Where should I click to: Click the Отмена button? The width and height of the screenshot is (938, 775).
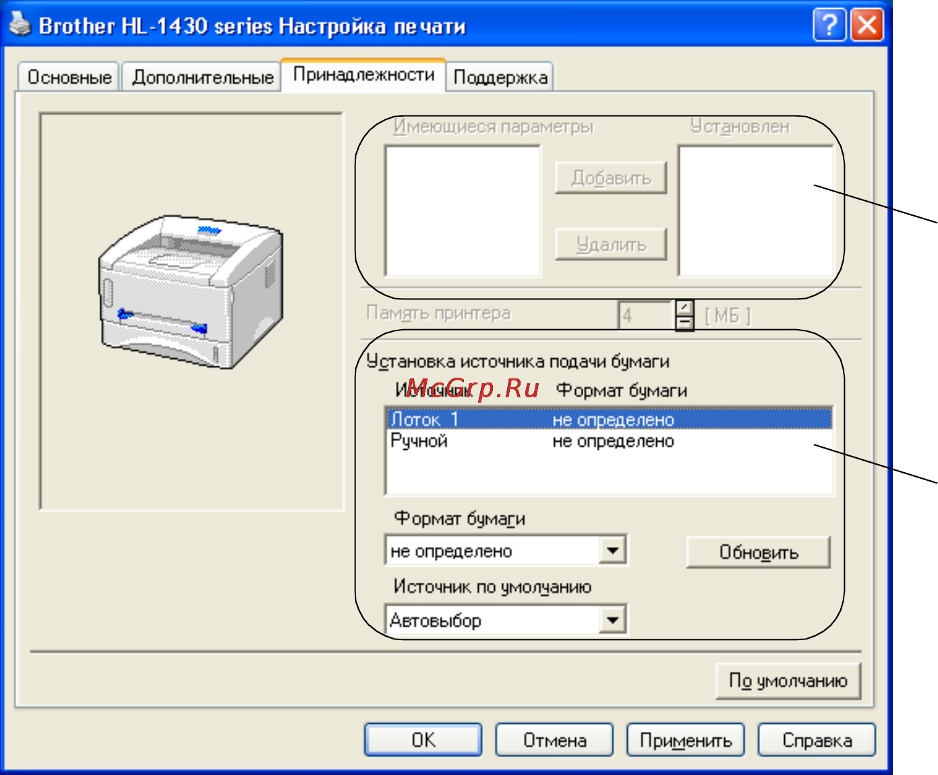[554, 740]
